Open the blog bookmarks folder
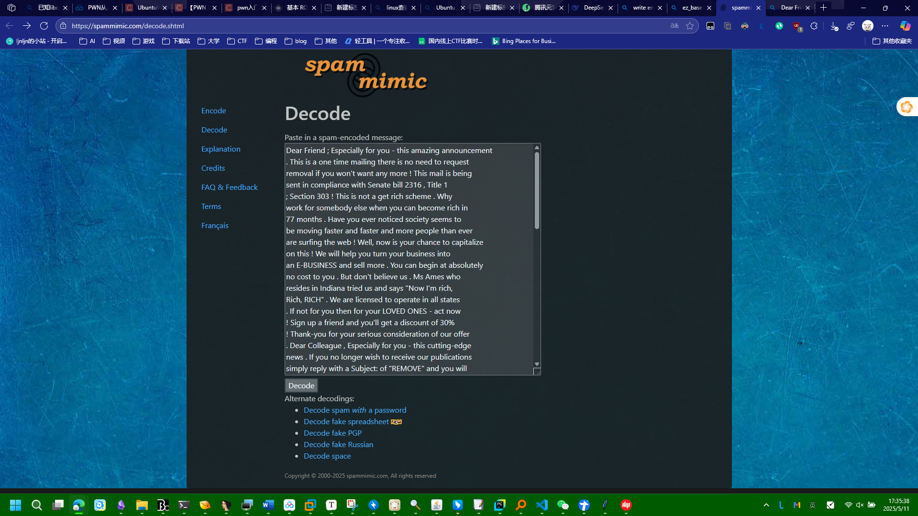 [296, 41]
